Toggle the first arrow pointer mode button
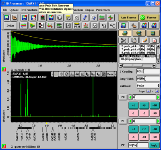 [x=88, y=74]
